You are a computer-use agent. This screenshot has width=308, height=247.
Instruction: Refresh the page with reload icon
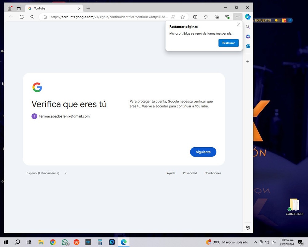pyautogui.click(x=22, y=17)
